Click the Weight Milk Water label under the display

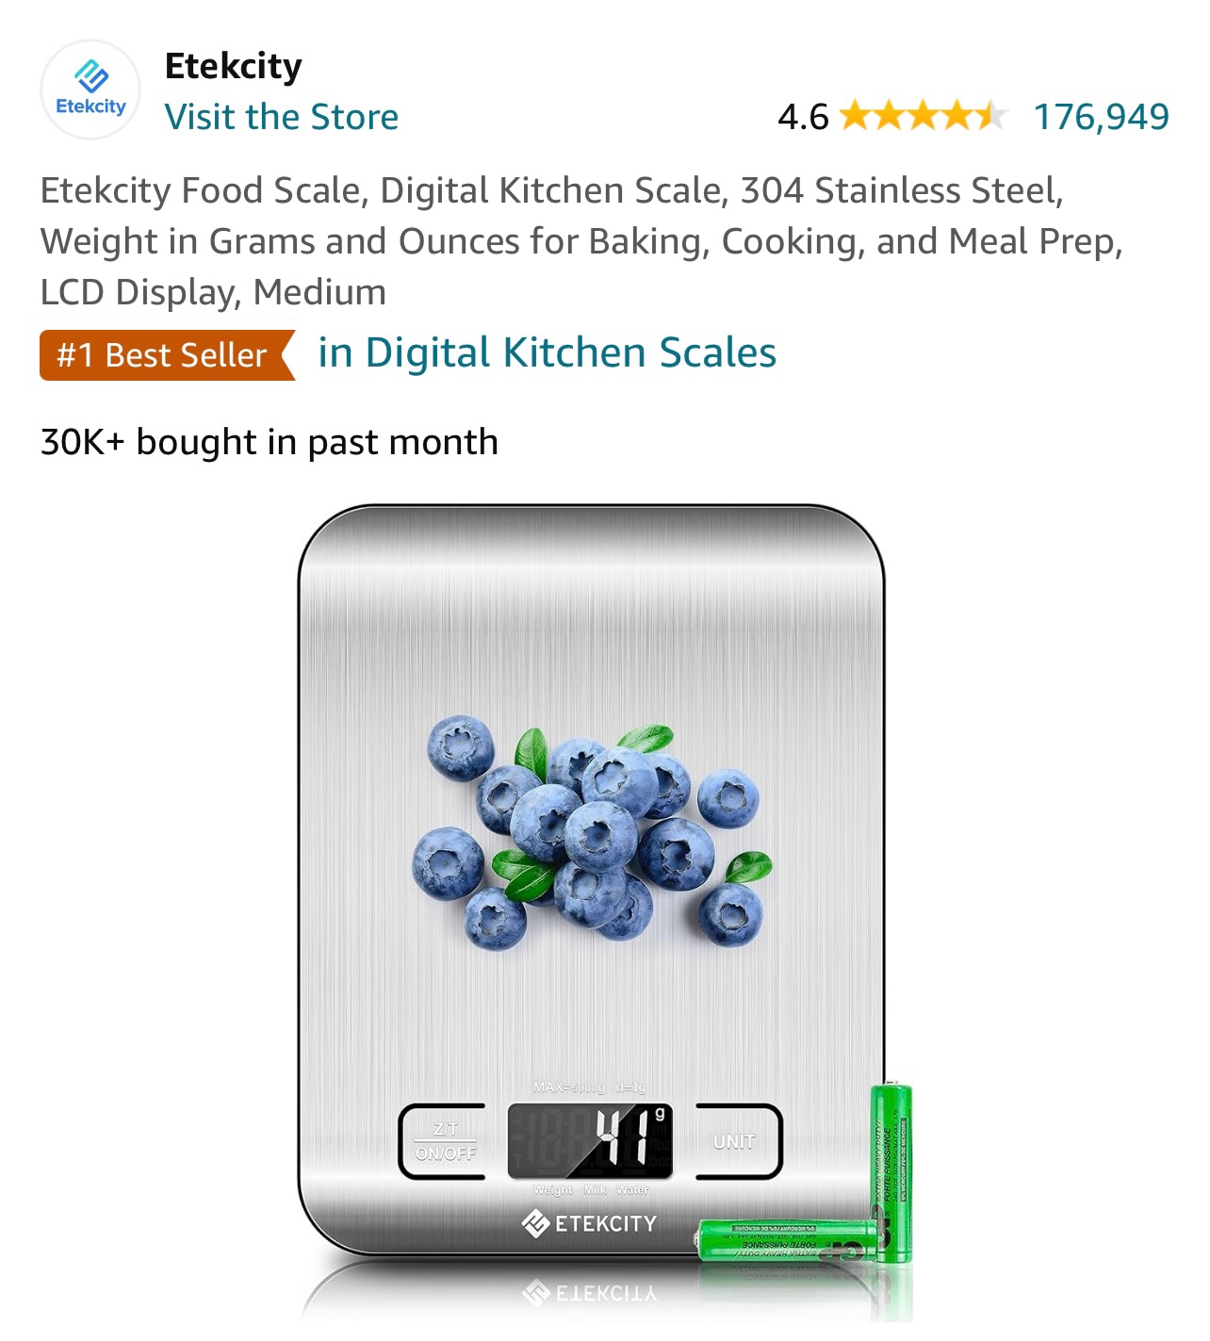[591, 1190]
